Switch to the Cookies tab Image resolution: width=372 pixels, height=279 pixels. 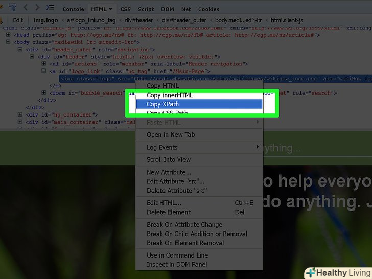(x=208, y=9)
